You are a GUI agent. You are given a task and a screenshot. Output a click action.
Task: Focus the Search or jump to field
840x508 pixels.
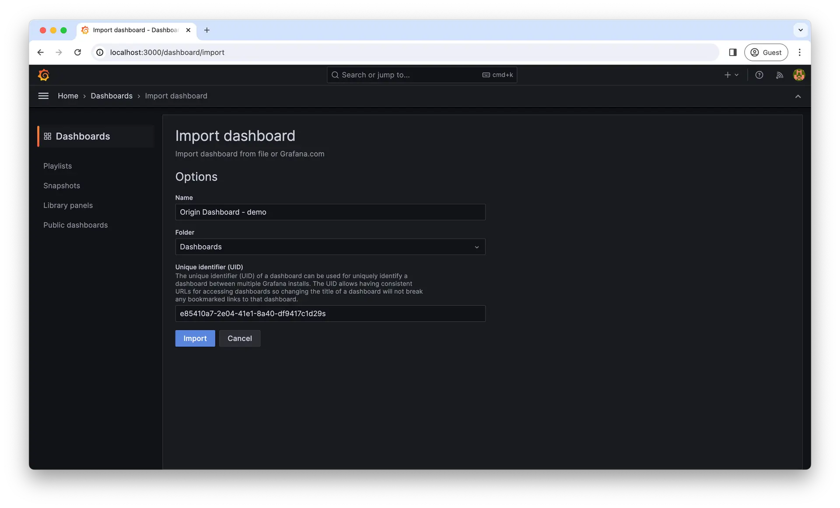pyautogui.click(x=422, y=75)
